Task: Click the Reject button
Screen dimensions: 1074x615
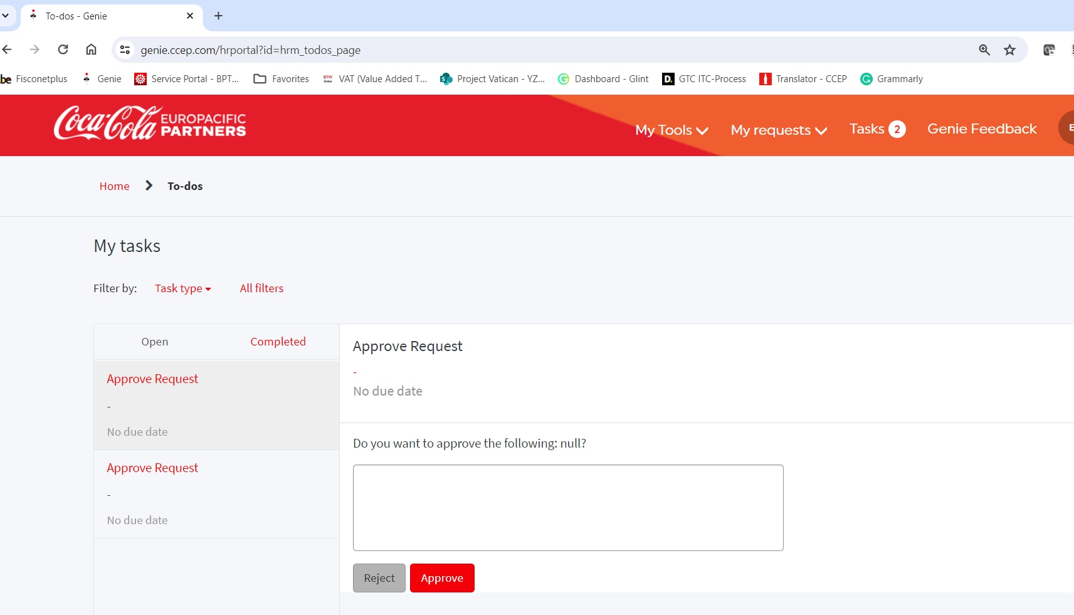Action: click(x=379, y=578)
